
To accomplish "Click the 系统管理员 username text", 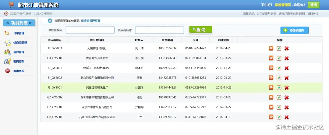I will click(283, 5).
